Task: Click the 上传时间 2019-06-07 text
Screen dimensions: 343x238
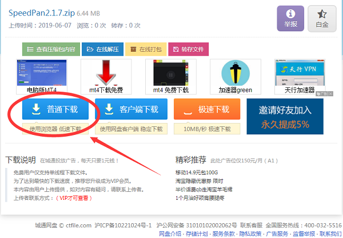Action: (x=40, y=25)
